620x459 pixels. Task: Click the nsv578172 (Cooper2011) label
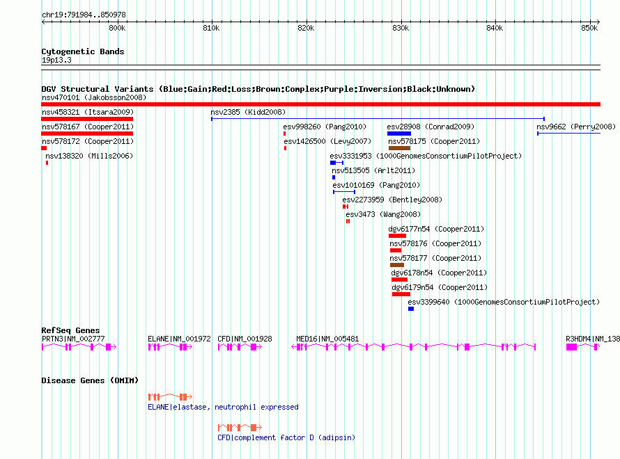coord(88,141)
